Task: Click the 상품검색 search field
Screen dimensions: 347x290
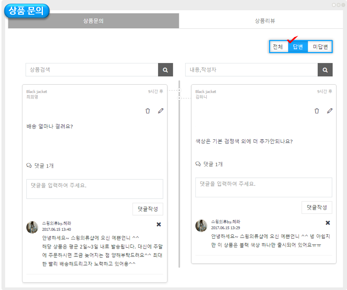Action: click(92, 70)
